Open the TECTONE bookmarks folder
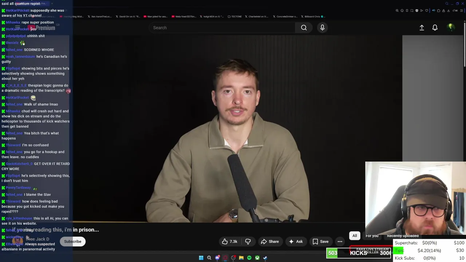The width and height of the screenshot is (466, 262). pos(234,16)
